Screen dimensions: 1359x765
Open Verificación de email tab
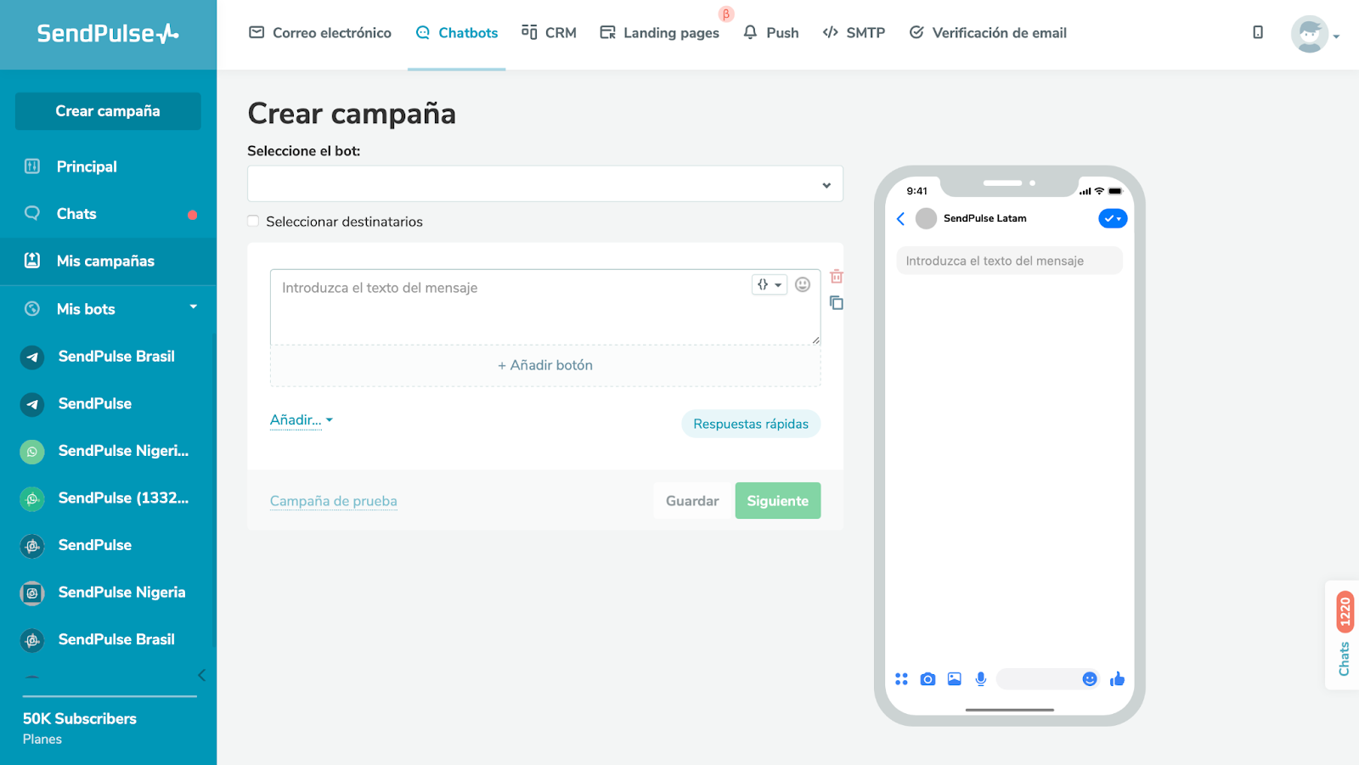pyautogui.click(x=988, y=33)
